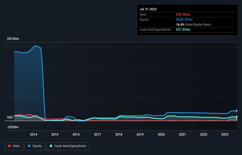This screenshot has width=242, height=155.
Task: Click the 2014 x-axis label
Action: 34,134
